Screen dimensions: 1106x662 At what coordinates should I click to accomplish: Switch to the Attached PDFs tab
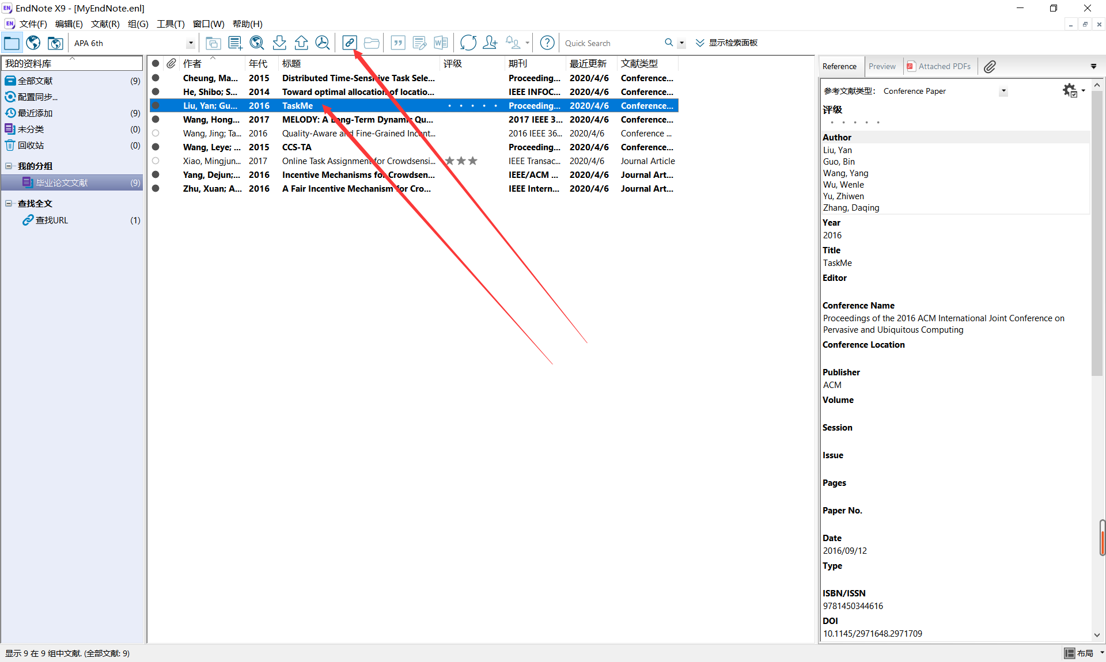[940, 67]
